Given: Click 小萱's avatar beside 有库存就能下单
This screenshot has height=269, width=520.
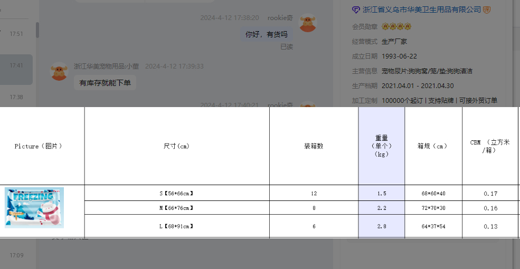Looking at the screenshot, I should [59, 71].
